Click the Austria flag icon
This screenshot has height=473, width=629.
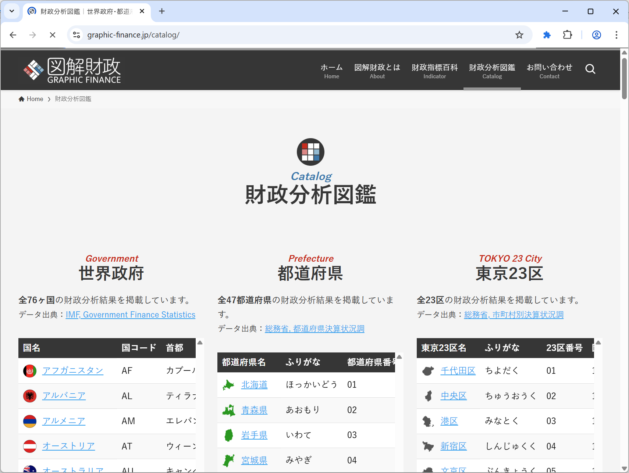pos(30,446)
